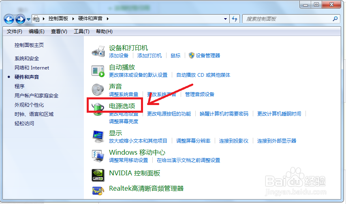Click 连接到投影仪 link

[234, 141]
